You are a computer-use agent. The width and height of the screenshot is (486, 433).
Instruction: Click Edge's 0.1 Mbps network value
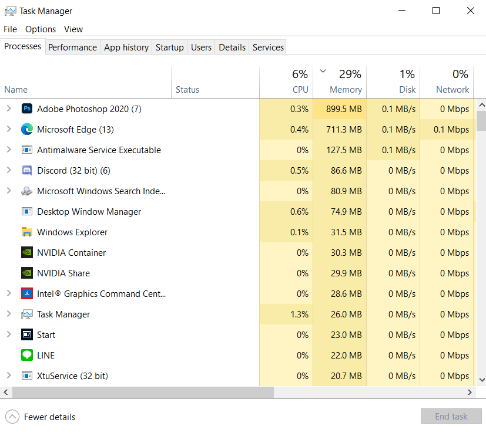coord(451,130)
